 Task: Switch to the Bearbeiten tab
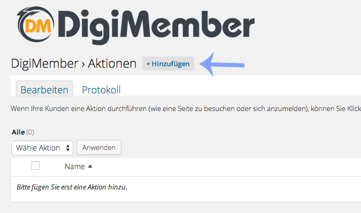coord(44,90)
